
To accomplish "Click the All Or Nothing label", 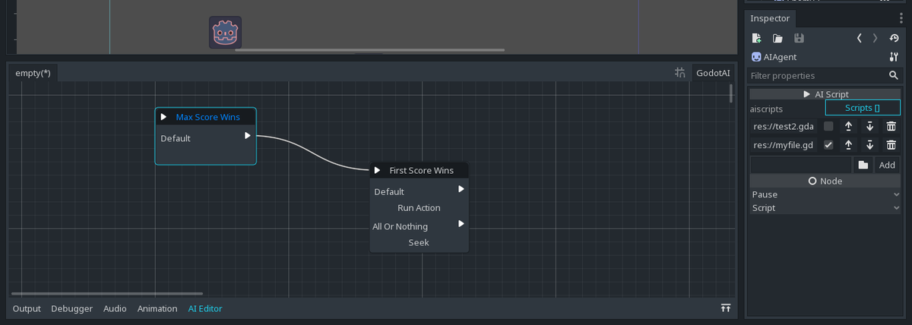I will pos(400,226).
